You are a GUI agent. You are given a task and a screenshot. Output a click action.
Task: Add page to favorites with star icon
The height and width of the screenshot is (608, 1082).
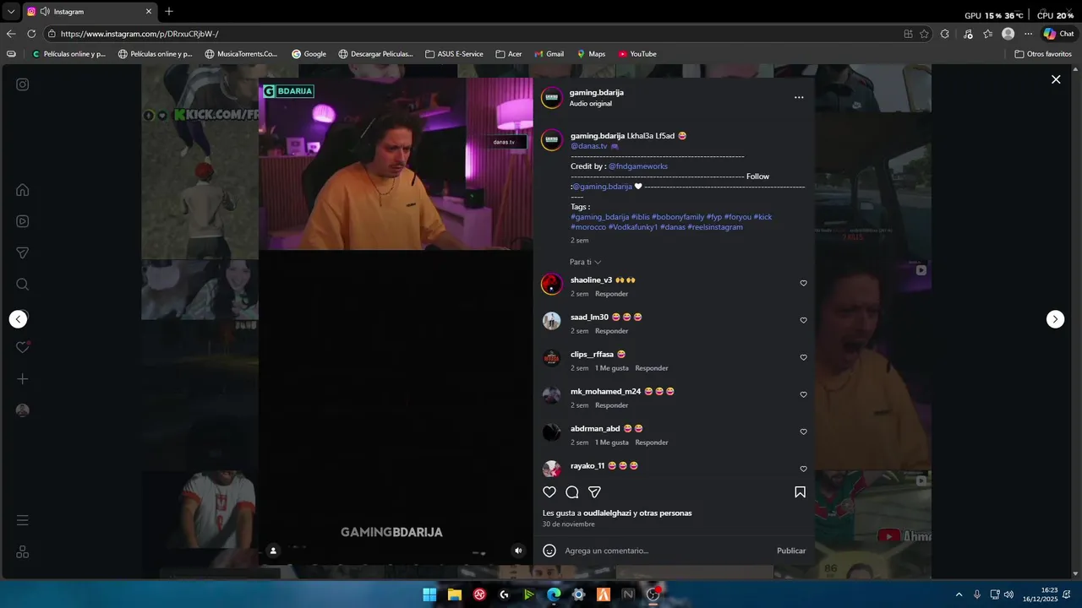point(924,34)
